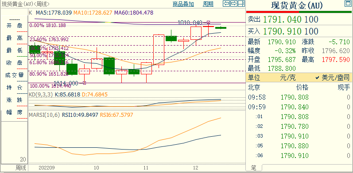The height and width of the screenshot is (173, 353).
Task: Click the 持仓 sidebar item
Action: pyautogui.click(x=15, y=88)
